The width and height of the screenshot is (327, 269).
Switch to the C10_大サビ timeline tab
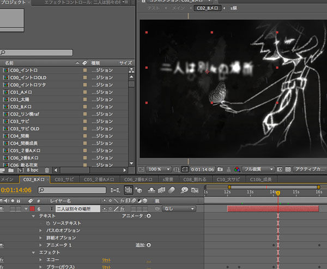(x=228, y=180)
